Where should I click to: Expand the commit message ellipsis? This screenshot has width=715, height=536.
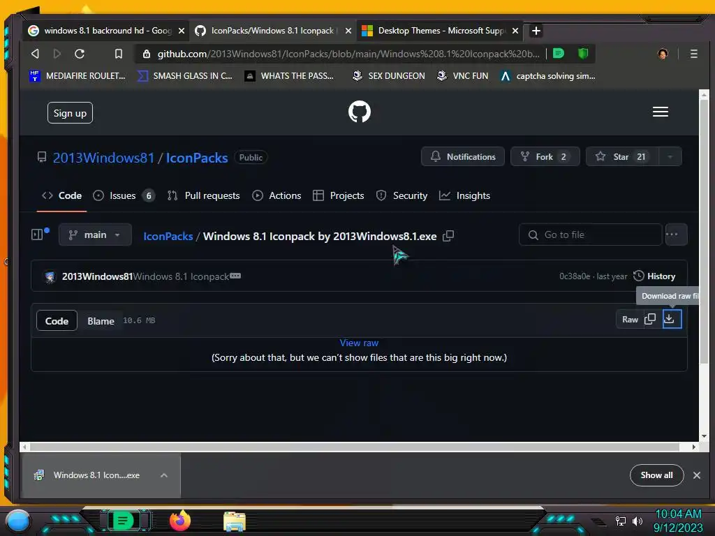[235, 276]
